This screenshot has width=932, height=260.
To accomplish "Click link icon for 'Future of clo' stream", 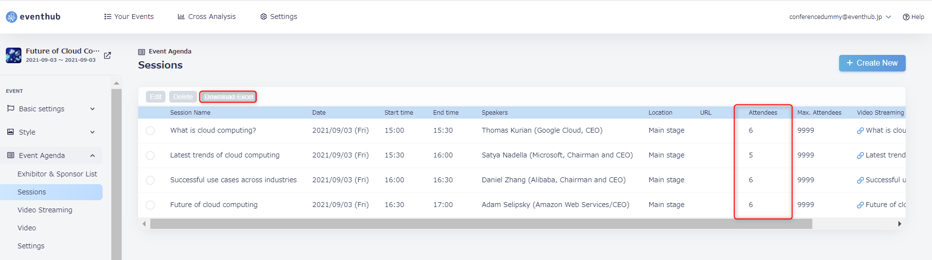I will pos(860,205).
